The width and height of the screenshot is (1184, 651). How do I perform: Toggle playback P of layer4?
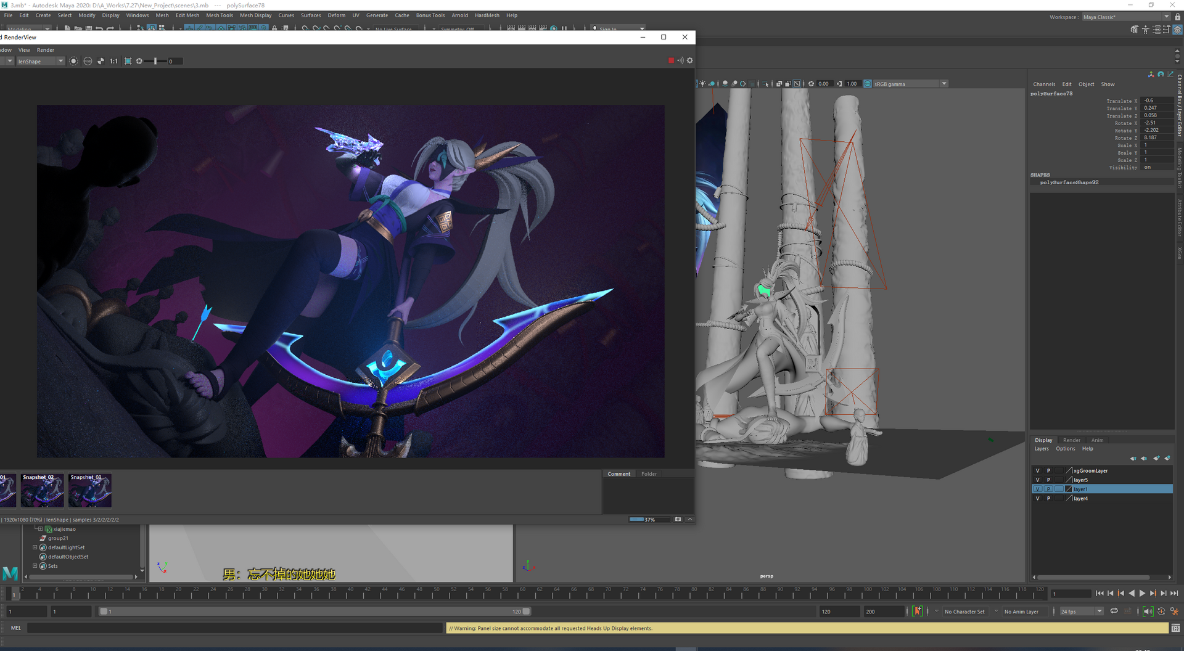[1048, 498]
